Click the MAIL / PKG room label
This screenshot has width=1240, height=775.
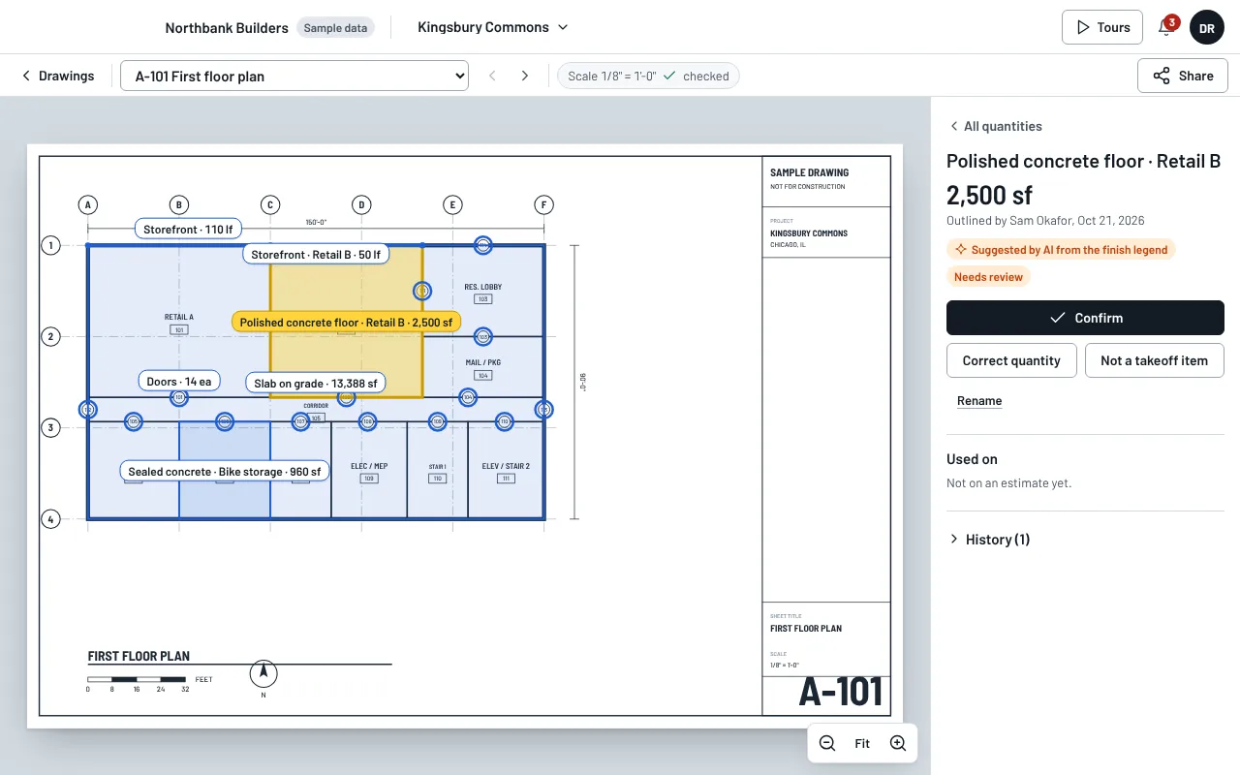[x=482, y=362]
